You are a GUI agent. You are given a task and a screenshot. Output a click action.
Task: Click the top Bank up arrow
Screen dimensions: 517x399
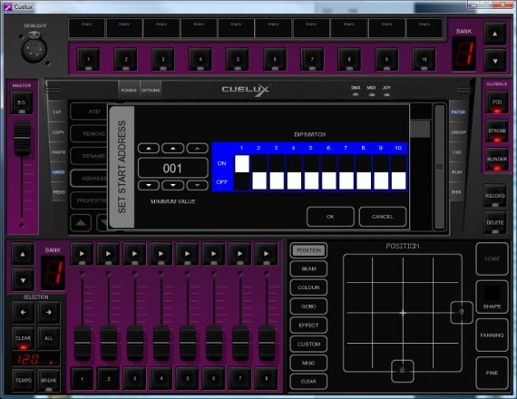[x=494, y=34]
